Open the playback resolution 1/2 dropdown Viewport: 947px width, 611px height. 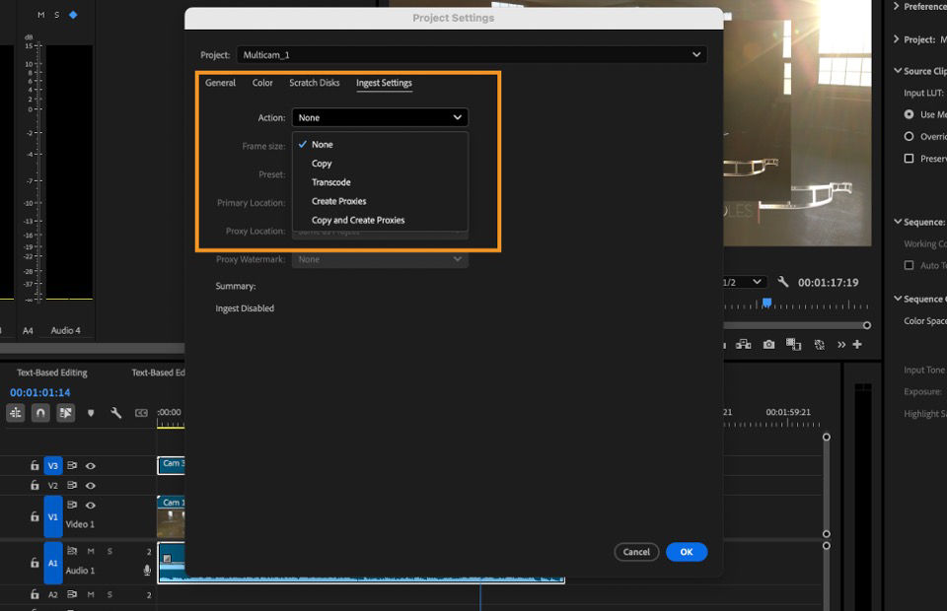pos(747,281)
